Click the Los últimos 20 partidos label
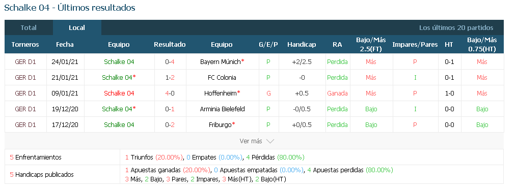The image size is (516, 190). tap(456, 28)
